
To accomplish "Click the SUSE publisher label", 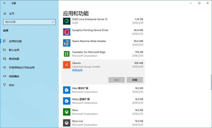I will (75, 23).
